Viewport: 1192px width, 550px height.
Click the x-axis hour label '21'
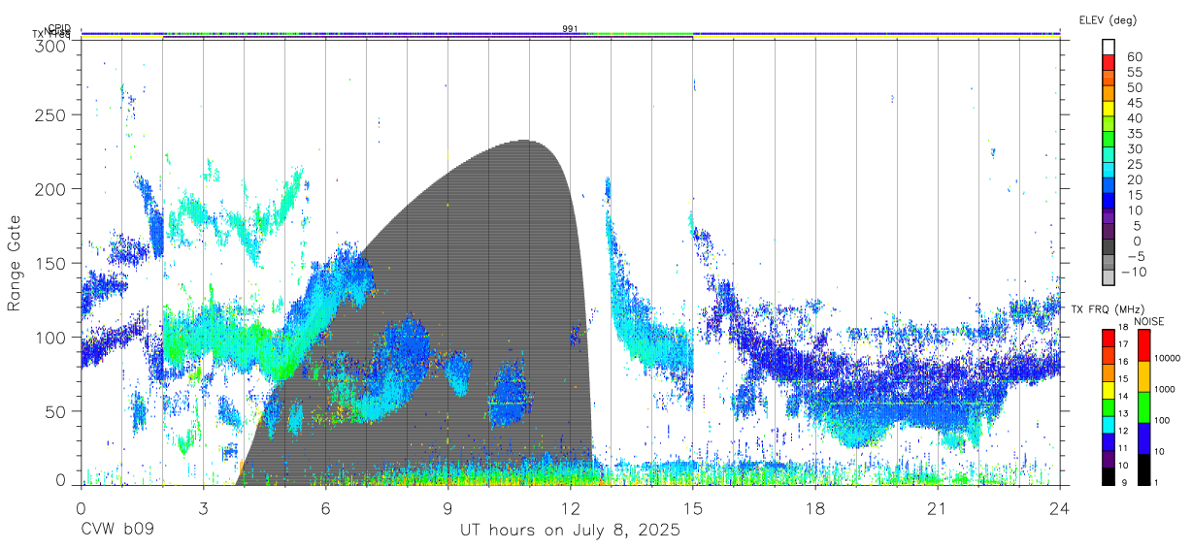[937, 508]
